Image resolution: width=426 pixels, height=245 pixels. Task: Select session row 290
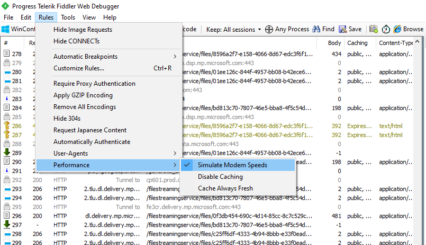pos(208,162)
